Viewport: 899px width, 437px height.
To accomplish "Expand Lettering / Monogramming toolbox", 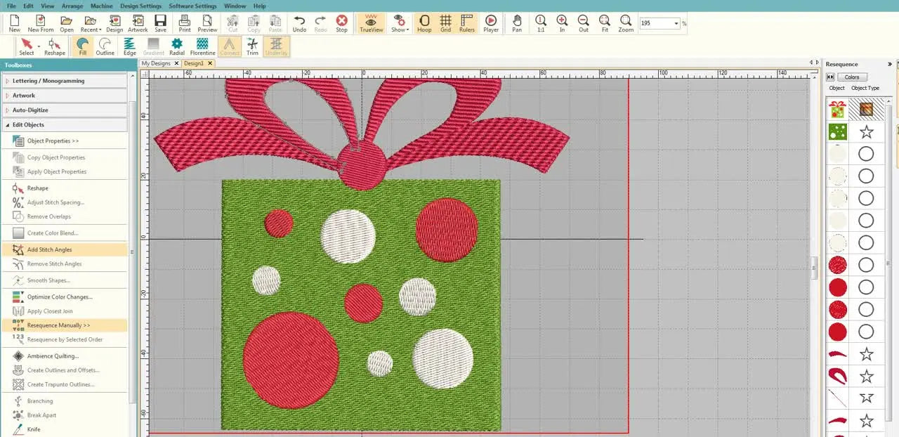I will click(65, 81).
